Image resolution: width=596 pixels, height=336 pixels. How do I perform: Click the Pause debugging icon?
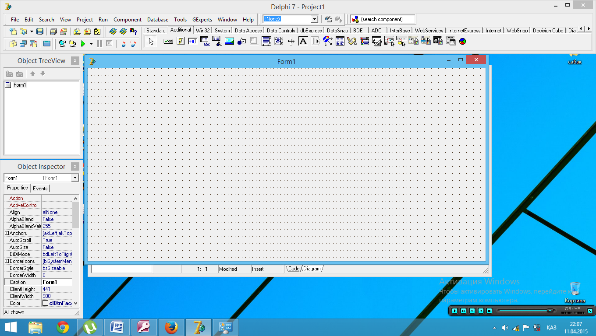click(99, 43)
